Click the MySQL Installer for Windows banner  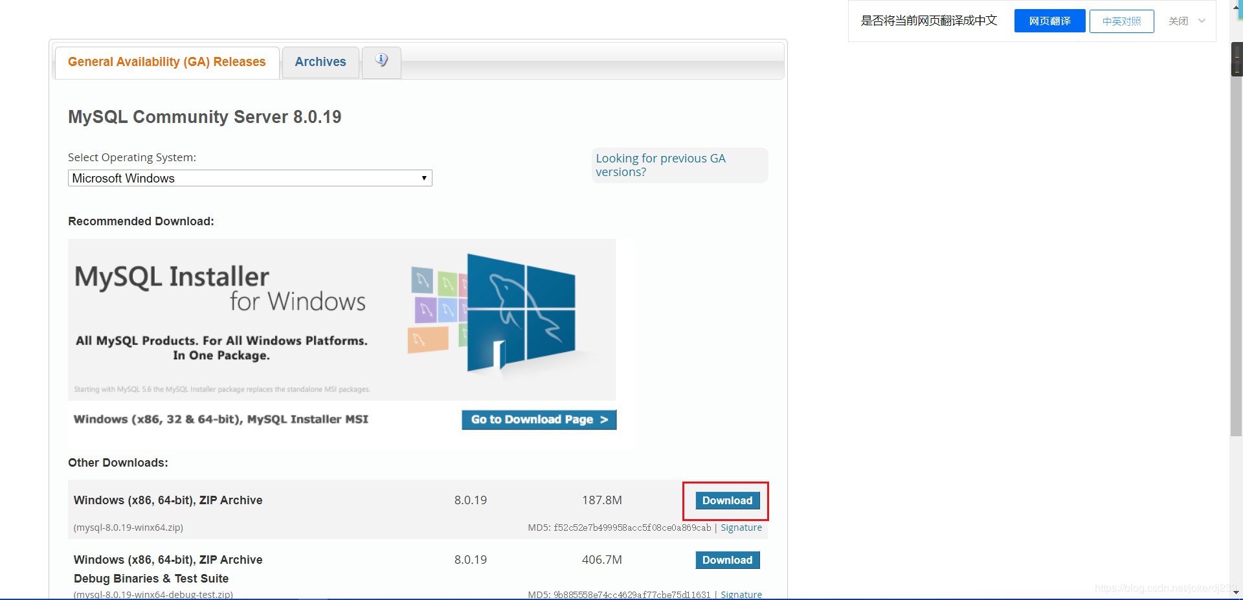point(342,320)
